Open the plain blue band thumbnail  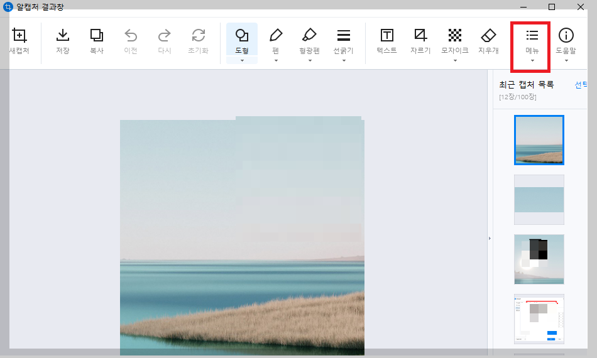pyautogui.click(x=539, y=200)
